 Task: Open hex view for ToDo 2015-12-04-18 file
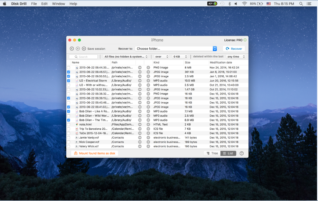(x=148, y=133)
